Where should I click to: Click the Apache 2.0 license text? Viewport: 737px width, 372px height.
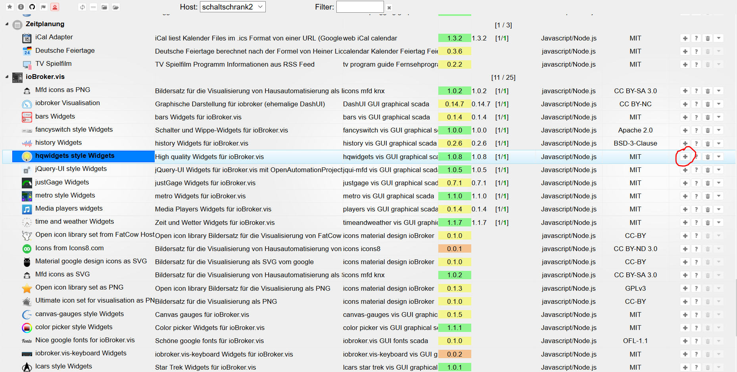(635, 130)
